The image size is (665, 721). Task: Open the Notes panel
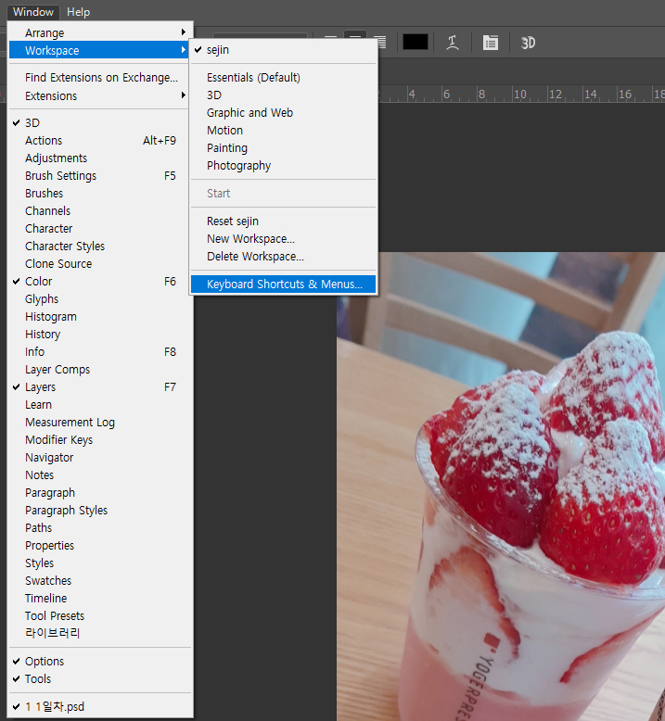[98, 475]
